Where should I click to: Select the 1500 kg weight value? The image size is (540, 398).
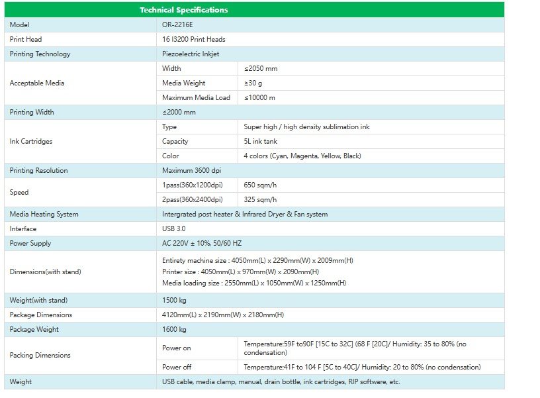pos(174,300)
